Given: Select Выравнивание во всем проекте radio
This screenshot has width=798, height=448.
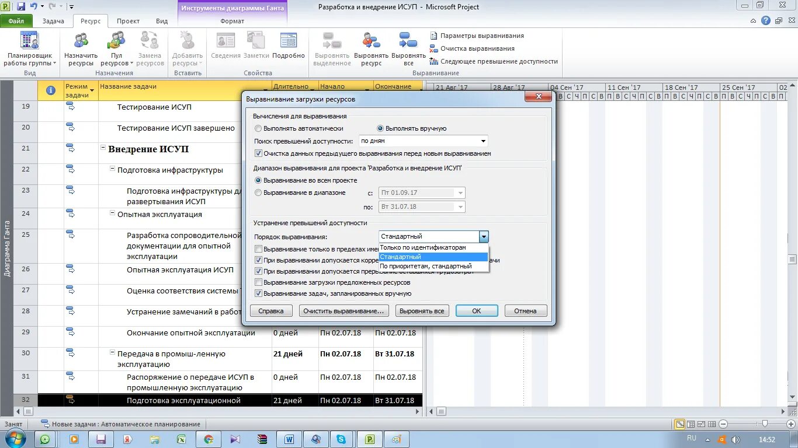Looking at the screenshot, I should pos(306,181).
